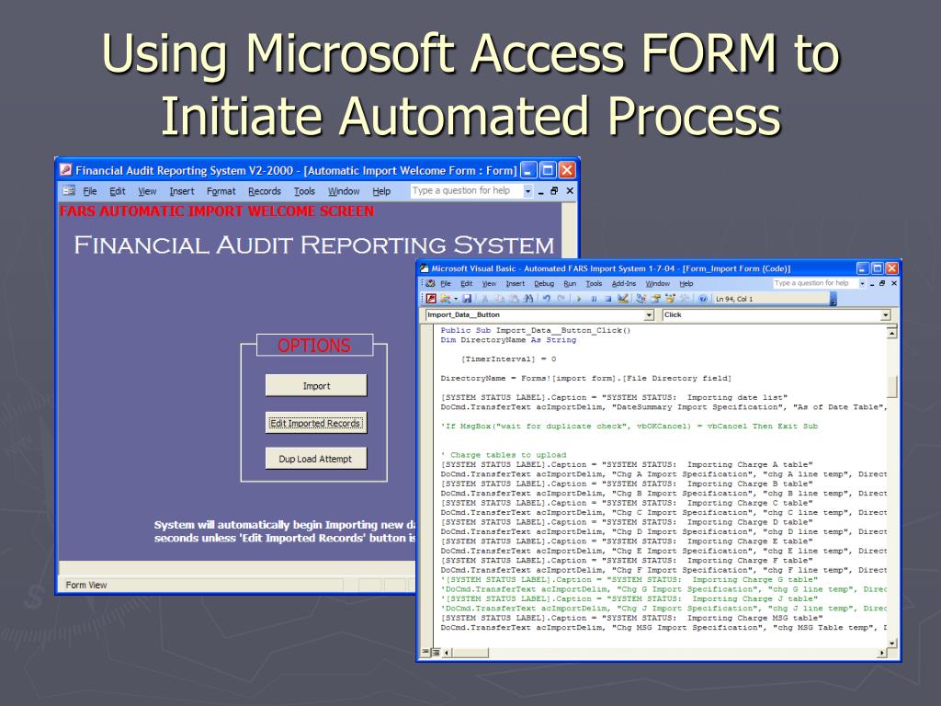
Task: Click the Toolbox icon in VB toolbar
Action: (x=685, y=299)
